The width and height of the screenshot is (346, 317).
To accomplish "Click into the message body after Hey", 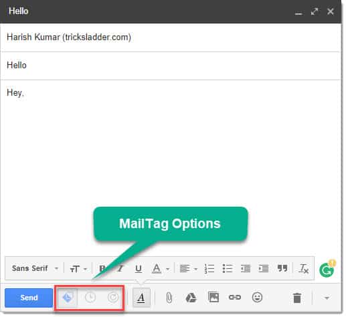I will 171,167.
